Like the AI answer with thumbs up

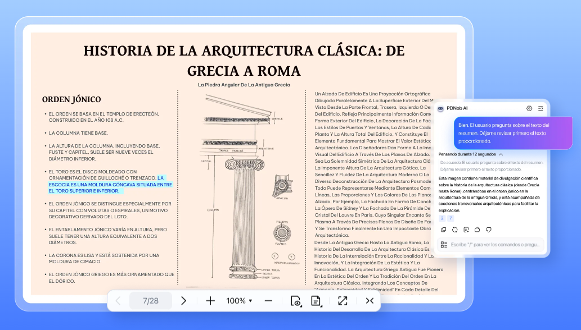tap(478, 230)
